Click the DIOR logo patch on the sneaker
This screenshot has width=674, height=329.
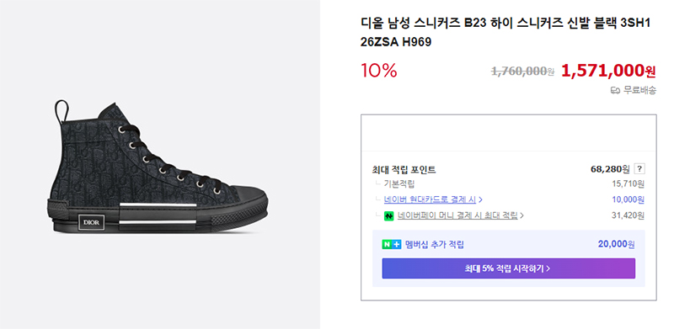pyautogui.click(x=91, y=222)
